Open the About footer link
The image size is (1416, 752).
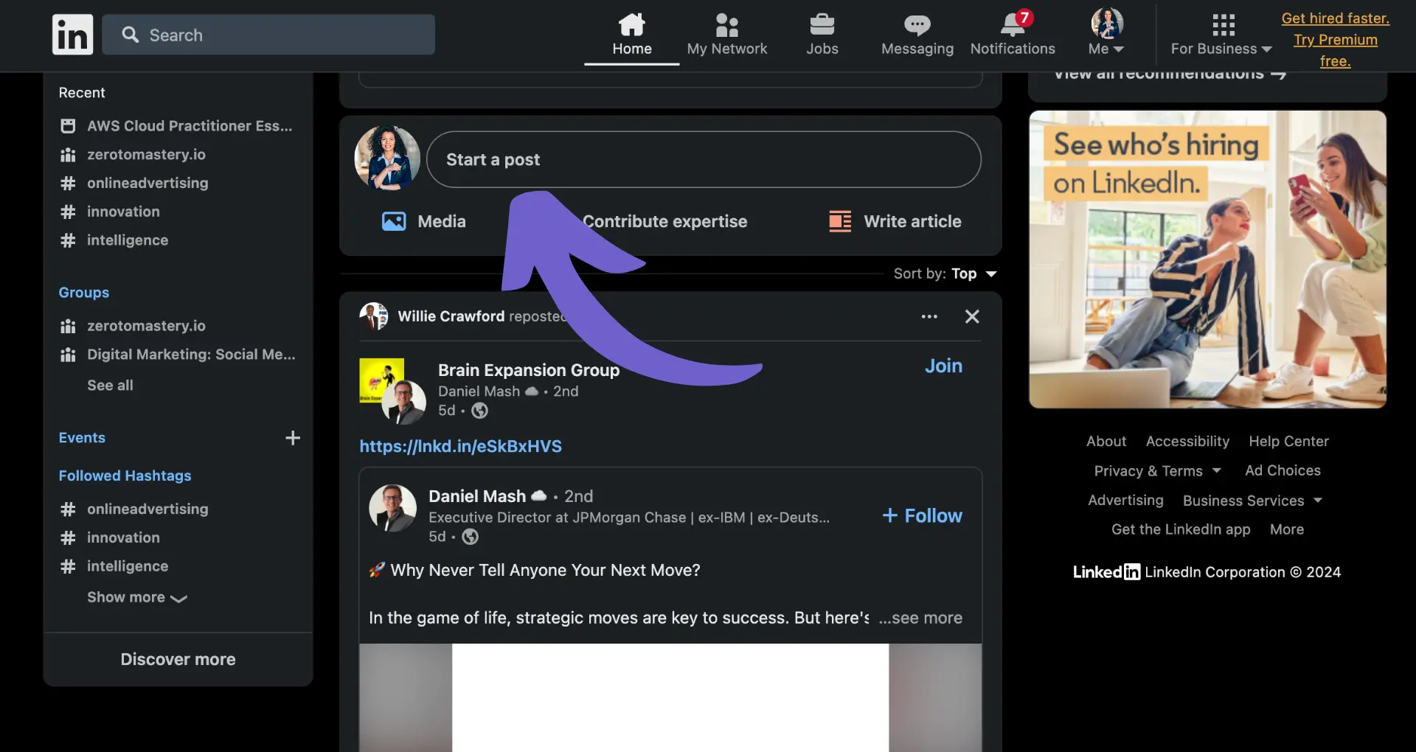(x=1106, y=441)
